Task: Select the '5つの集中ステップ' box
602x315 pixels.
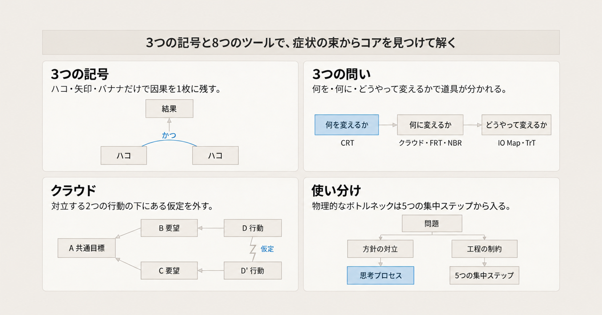Action: click(x=484, y=276)
